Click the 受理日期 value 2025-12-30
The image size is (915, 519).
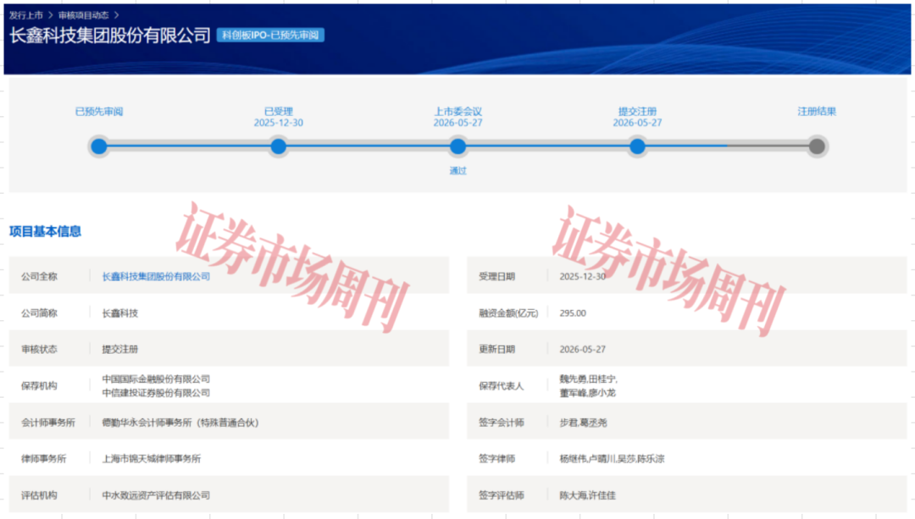(x=582, y=276)
